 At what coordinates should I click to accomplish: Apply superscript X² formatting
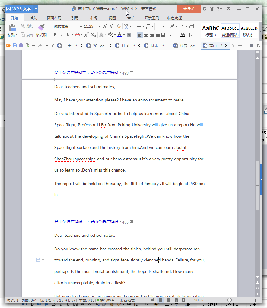pyautogui.click(x=86, y=35)
